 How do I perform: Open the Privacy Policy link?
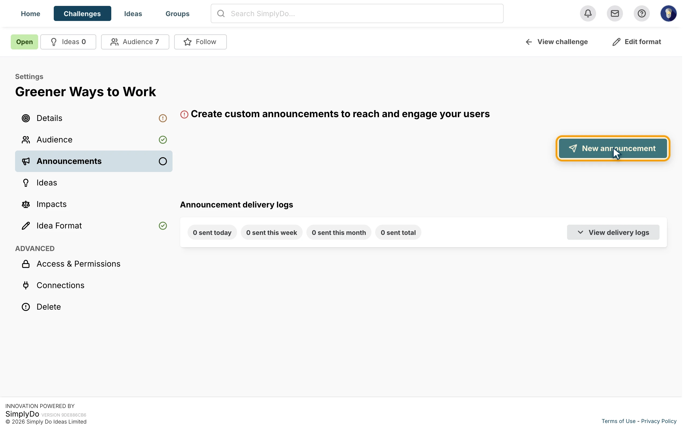[658, 421]
